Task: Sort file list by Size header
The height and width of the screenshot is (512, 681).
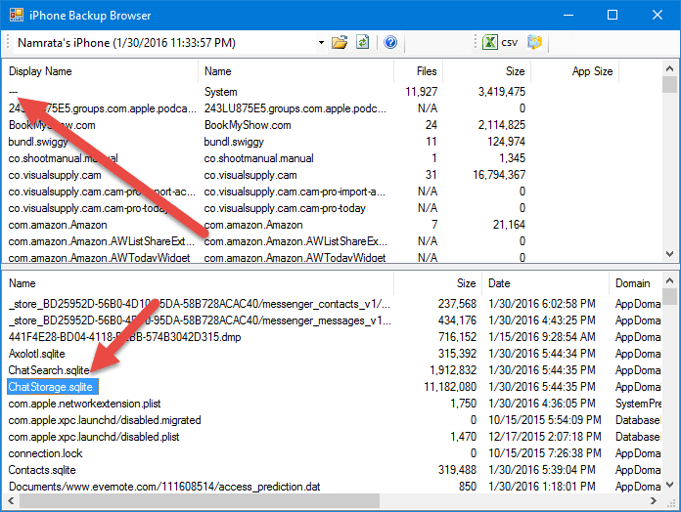Action: [437, 283]
